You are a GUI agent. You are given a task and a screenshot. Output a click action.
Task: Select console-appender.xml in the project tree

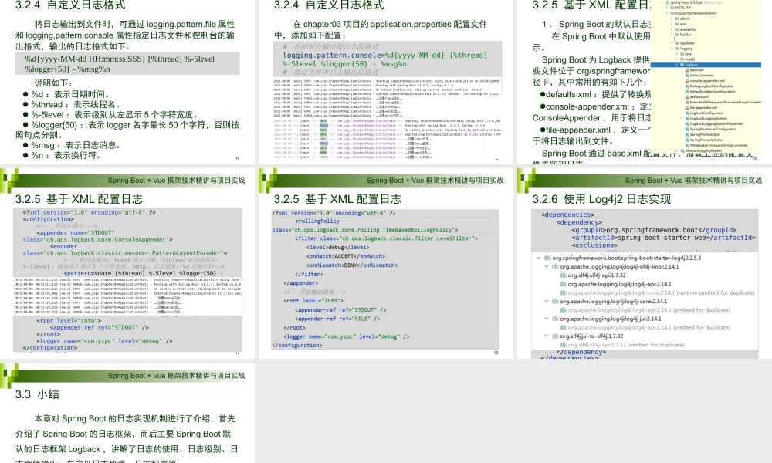coord(707,80)
